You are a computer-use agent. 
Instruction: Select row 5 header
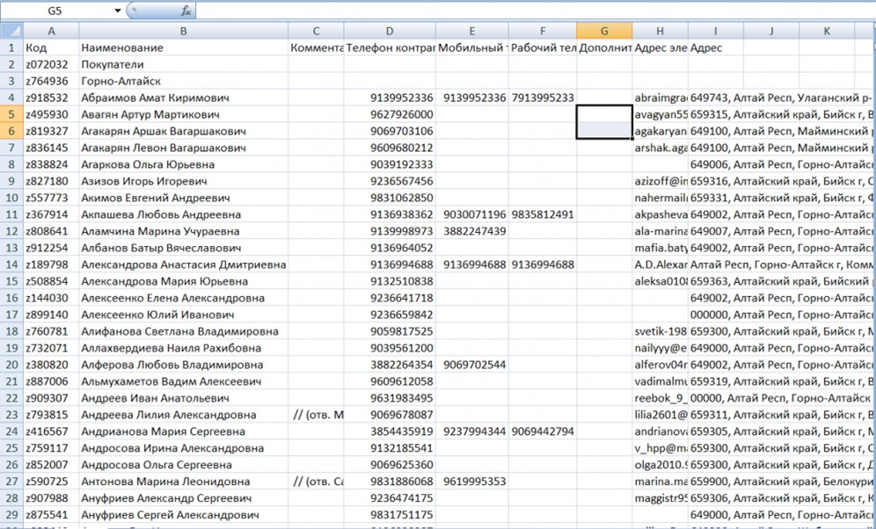11,114
